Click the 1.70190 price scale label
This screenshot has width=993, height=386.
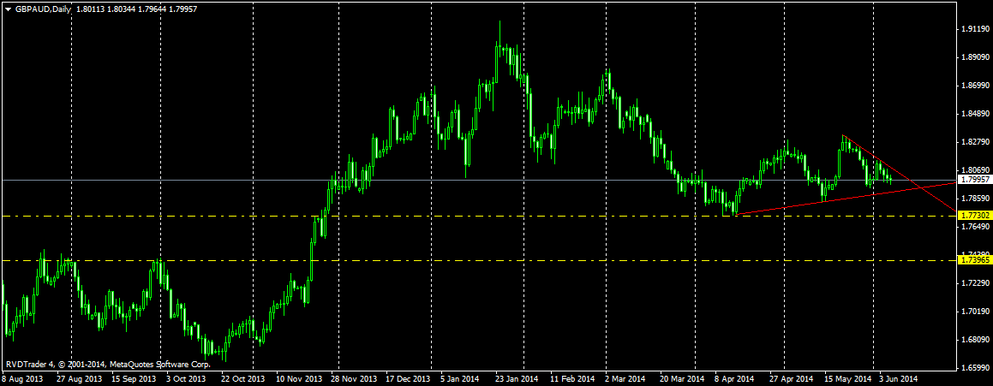[974, 312]
